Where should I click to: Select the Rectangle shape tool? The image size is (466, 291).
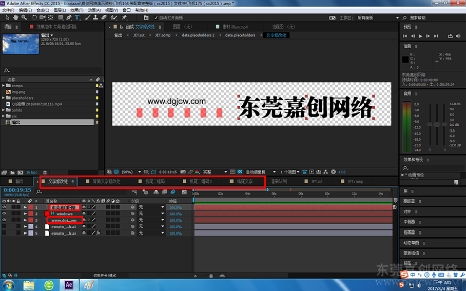pyautogui.click(x=61, y=17)
